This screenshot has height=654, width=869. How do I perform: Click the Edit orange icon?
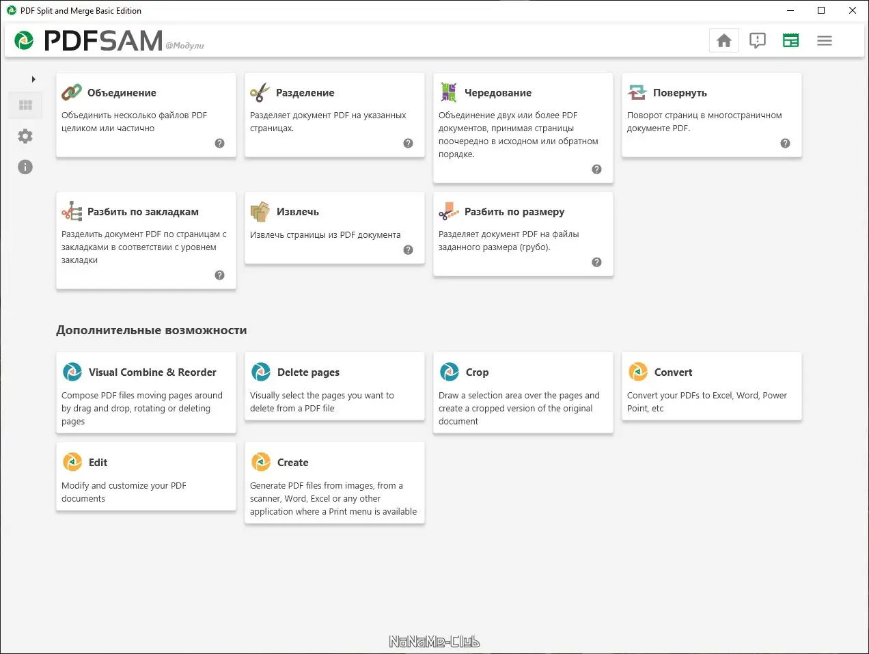(x=72, y=462)
